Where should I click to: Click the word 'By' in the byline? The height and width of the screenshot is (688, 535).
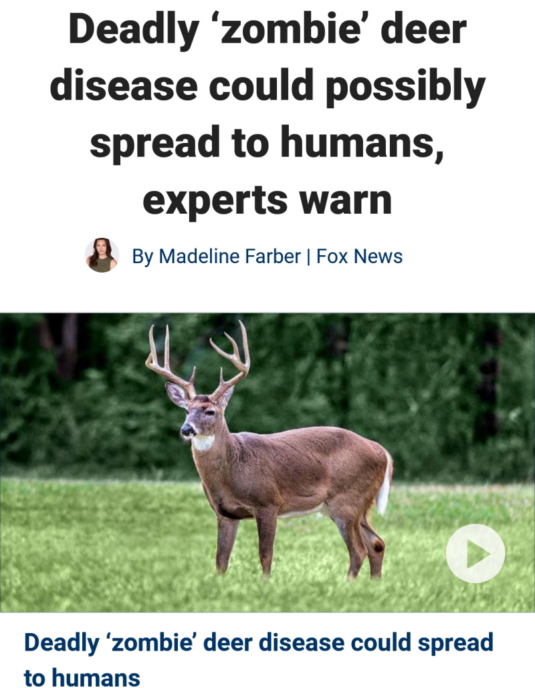pos(142,256)
